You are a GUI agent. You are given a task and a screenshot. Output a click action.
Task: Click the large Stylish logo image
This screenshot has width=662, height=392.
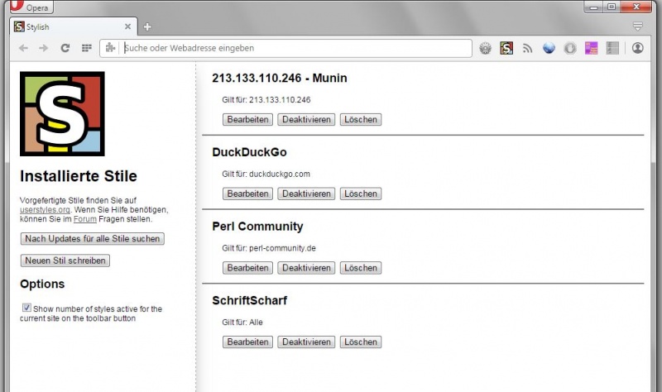coord(62,113)
